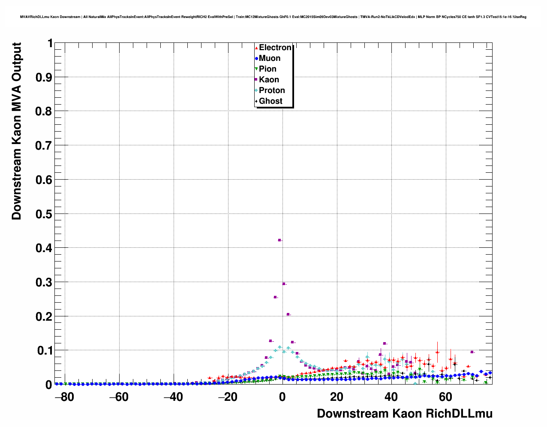The width and height of the screenshot is (547, 427).
Task: Click the plot title text at top
Action: (273, 17)
